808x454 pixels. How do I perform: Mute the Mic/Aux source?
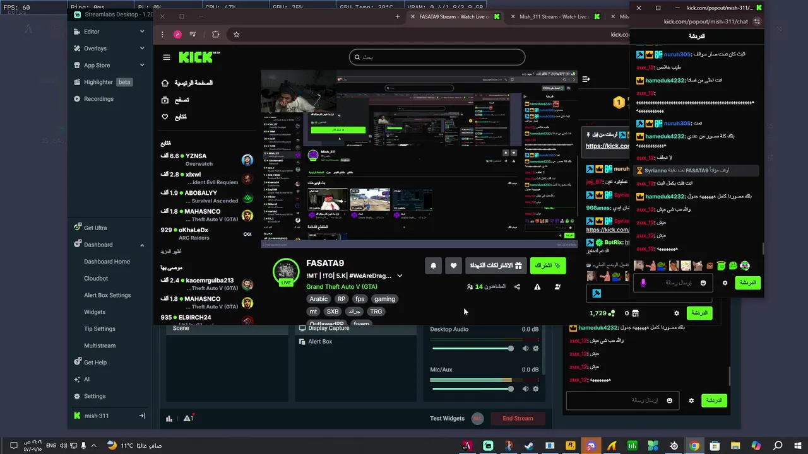click(x=525, y=389)
